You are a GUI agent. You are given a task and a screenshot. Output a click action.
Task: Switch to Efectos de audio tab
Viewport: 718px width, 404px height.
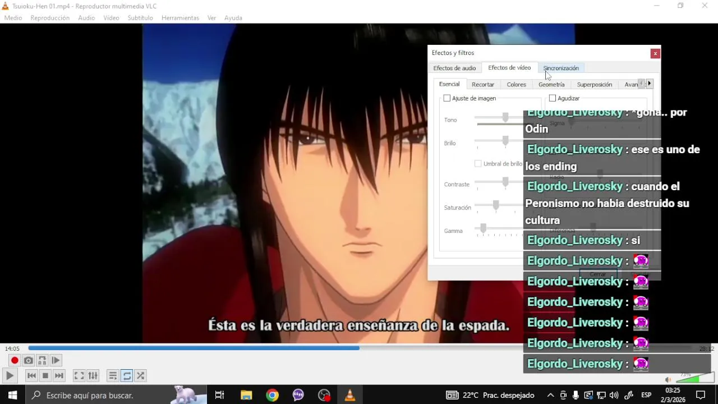454,68
